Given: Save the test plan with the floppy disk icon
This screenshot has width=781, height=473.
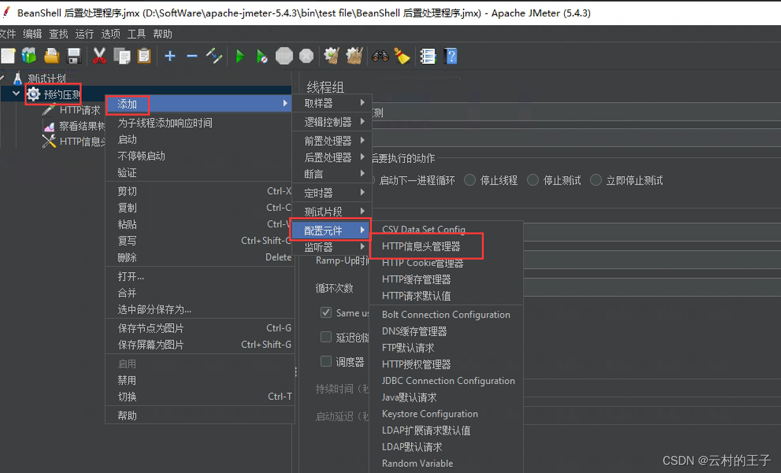Looking at the screenshot, I should pyautogui.click(x=74, y=56).
